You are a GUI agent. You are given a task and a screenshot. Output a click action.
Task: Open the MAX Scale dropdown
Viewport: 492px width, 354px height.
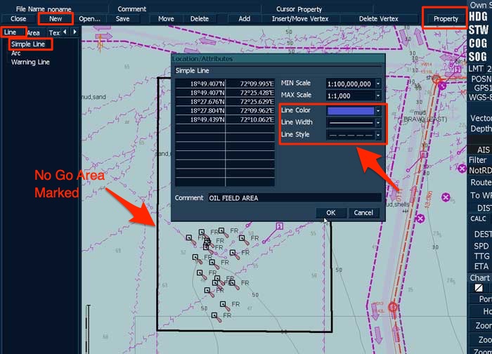tap(378, 96)
